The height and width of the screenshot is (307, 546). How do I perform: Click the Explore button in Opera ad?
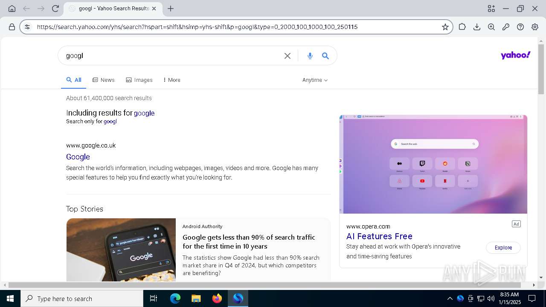pos(503,248)
